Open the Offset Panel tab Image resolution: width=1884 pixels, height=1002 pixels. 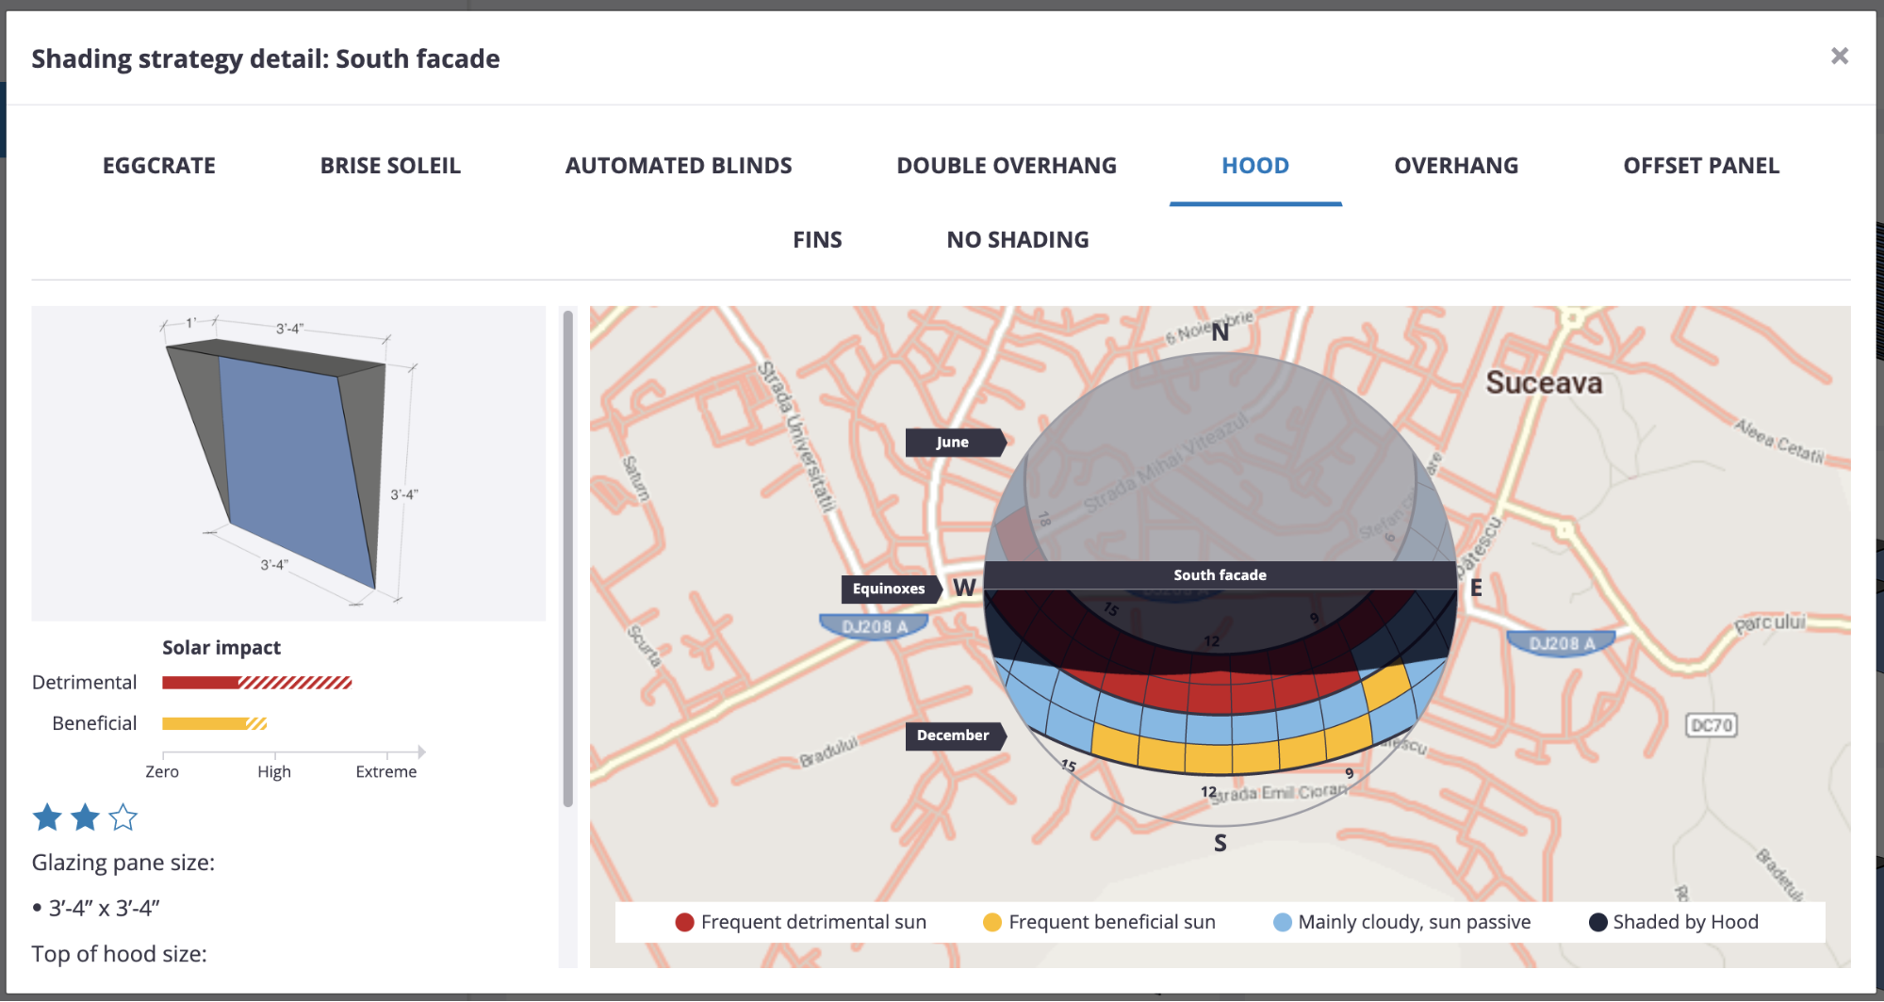[1701, 166]
